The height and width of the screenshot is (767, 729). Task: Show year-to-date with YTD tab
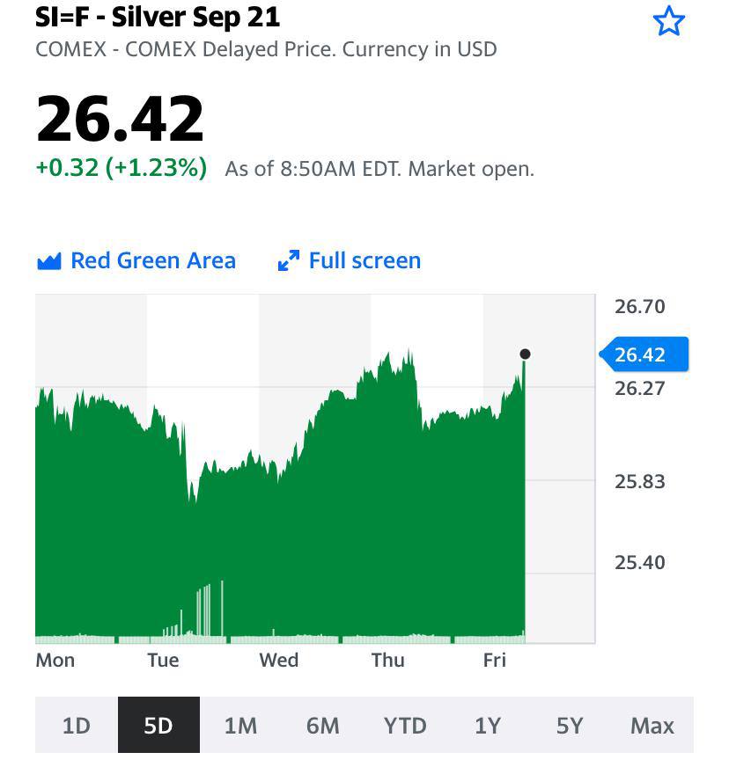pyautogui.click(x=405, y=725)
